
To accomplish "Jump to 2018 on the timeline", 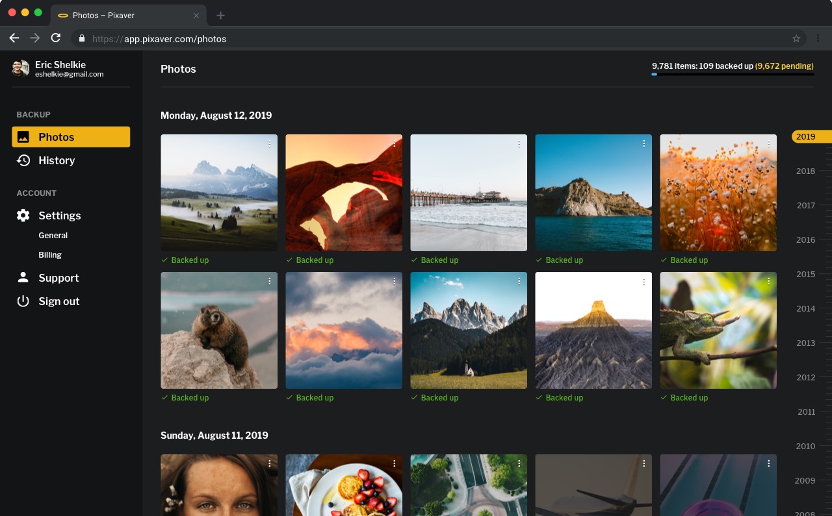I will [x=805, y=171].
